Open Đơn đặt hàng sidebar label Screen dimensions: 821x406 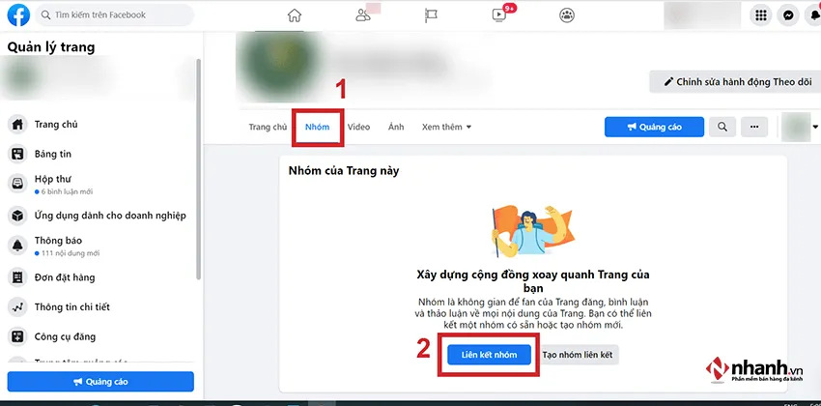(65, 277)
